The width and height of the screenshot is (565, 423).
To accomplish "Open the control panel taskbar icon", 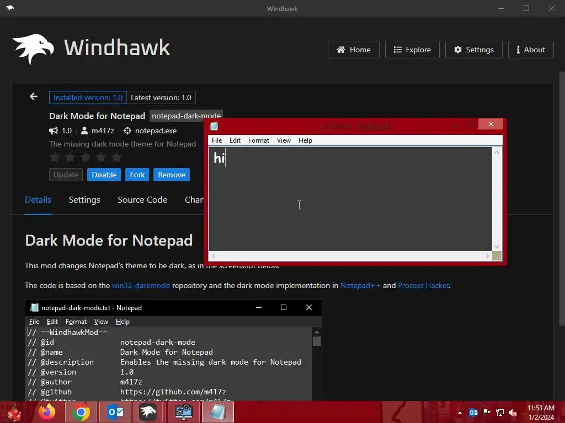I will (x=184, y=412).
